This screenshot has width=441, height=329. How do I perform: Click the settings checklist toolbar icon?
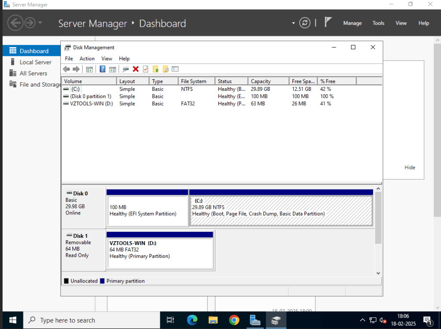click(x=175, y=69)
